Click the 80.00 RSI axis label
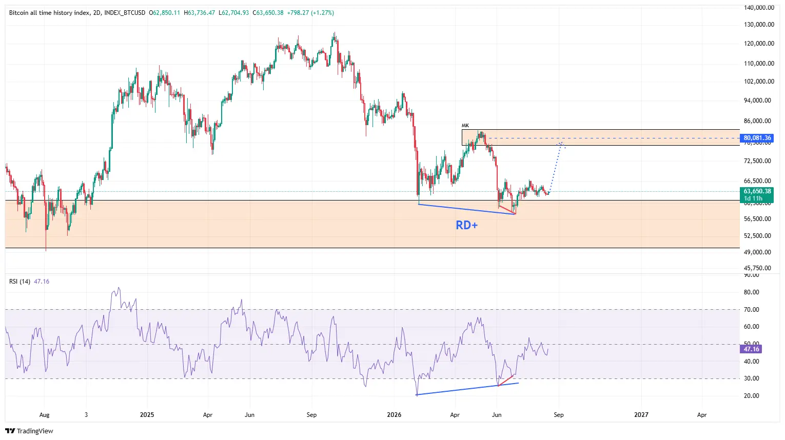The width and height of the screenshot is (785, 440). (752, 292)
